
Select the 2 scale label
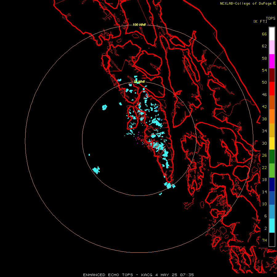pos(266,228)
